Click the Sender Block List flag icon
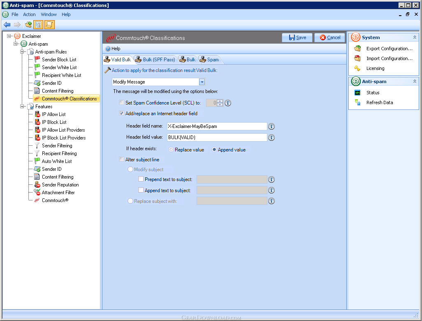This screenshot has width=422, height=321. [37, 60]
